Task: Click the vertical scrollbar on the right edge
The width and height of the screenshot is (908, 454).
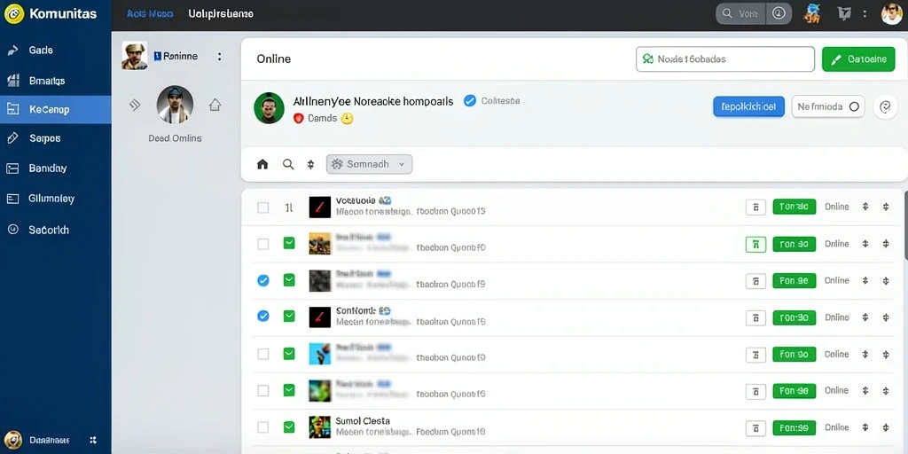Action: 905,226
